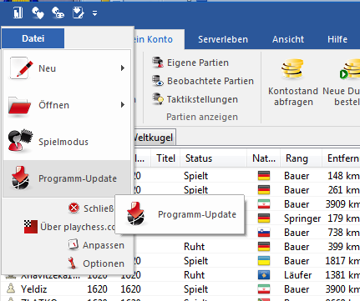
Task: Open Optionen in the Datei menu
Action: 96,263
